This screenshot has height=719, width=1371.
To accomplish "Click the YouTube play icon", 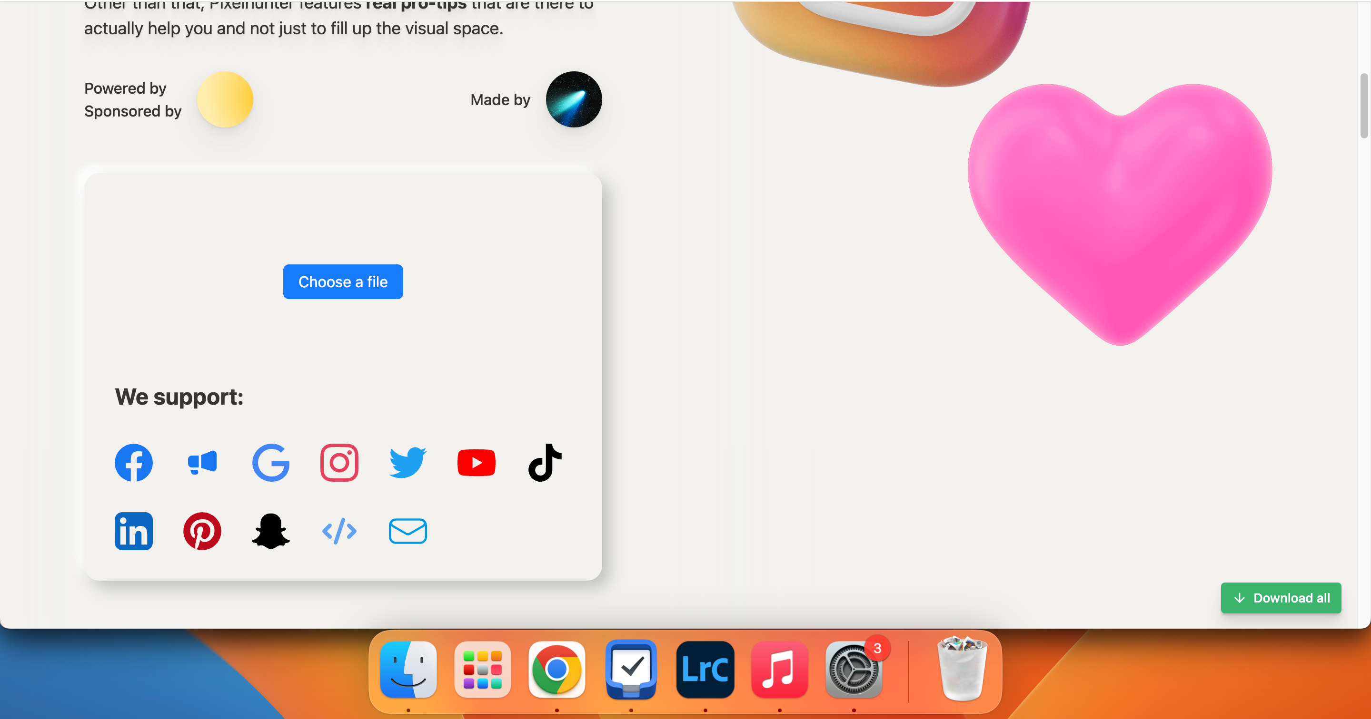I will coord(477,463).
